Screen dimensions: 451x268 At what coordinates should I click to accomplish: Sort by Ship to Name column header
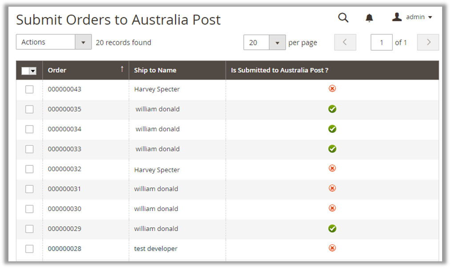155,70
